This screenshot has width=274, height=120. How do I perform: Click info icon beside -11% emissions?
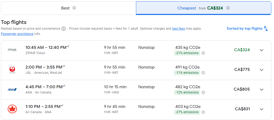pos(203,73)
